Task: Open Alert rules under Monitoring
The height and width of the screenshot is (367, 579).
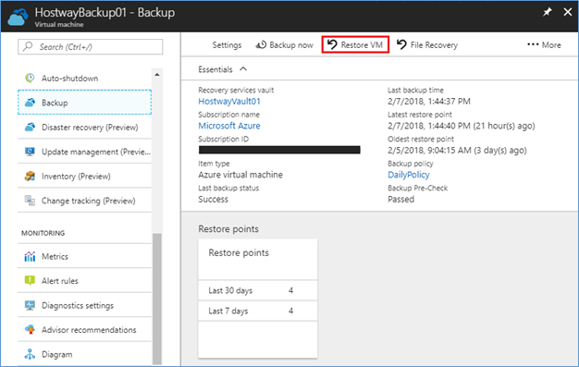Action: coord(84,281)
